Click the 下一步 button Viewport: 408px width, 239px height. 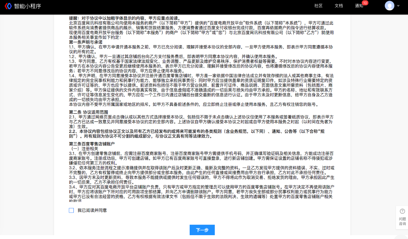click(x=202, y=230)
